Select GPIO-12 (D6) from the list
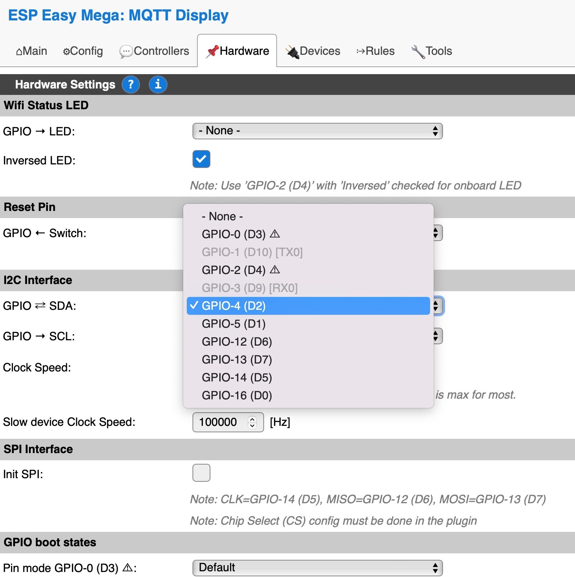 308,342
